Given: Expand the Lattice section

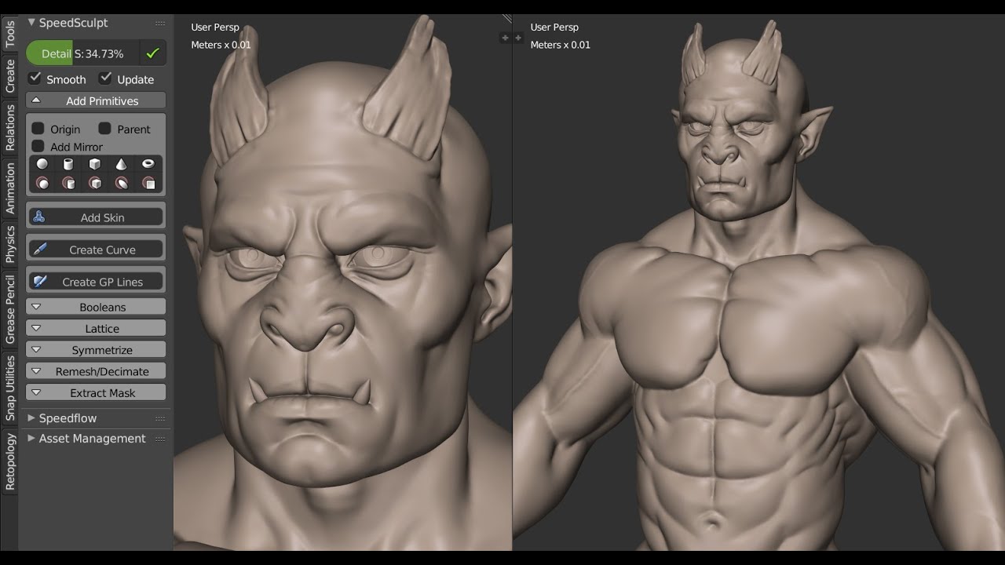Looking at the screenshot, I should pyautogui.click(x=96, y=328).
